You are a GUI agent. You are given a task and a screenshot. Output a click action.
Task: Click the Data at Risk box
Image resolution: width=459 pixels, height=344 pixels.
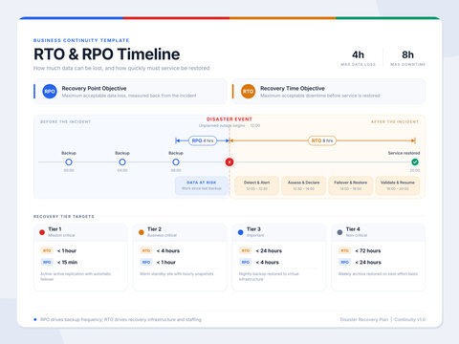[202, 185]
